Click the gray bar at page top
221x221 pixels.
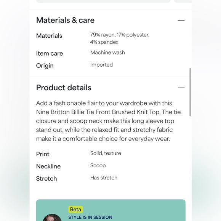pyautogui.click(x=103, y=1)
